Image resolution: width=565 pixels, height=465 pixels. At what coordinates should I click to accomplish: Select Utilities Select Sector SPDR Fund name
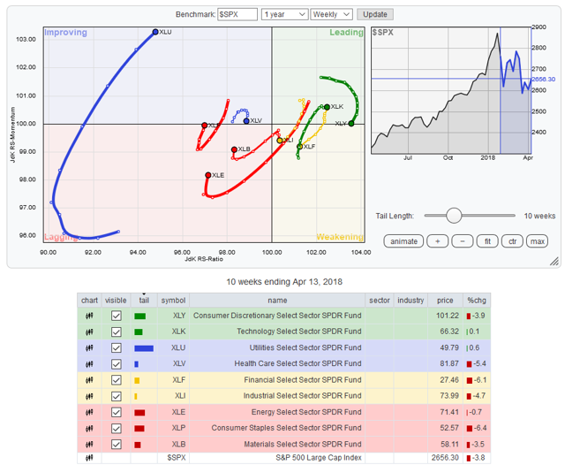(x=305, y=347)
